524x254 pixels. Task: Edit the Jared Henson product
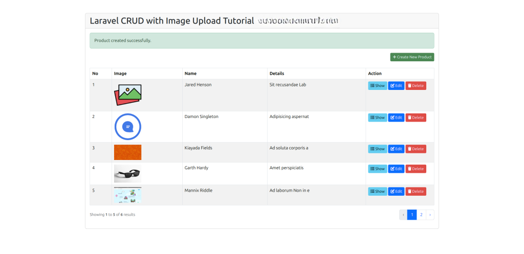click(397, 86)
